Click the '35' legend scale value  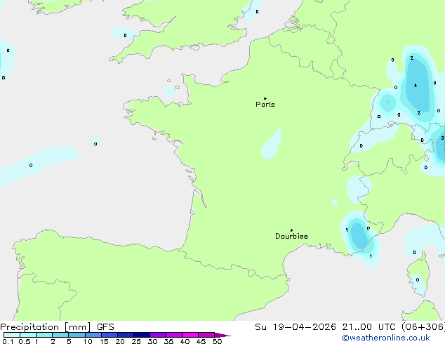point(168,341)
